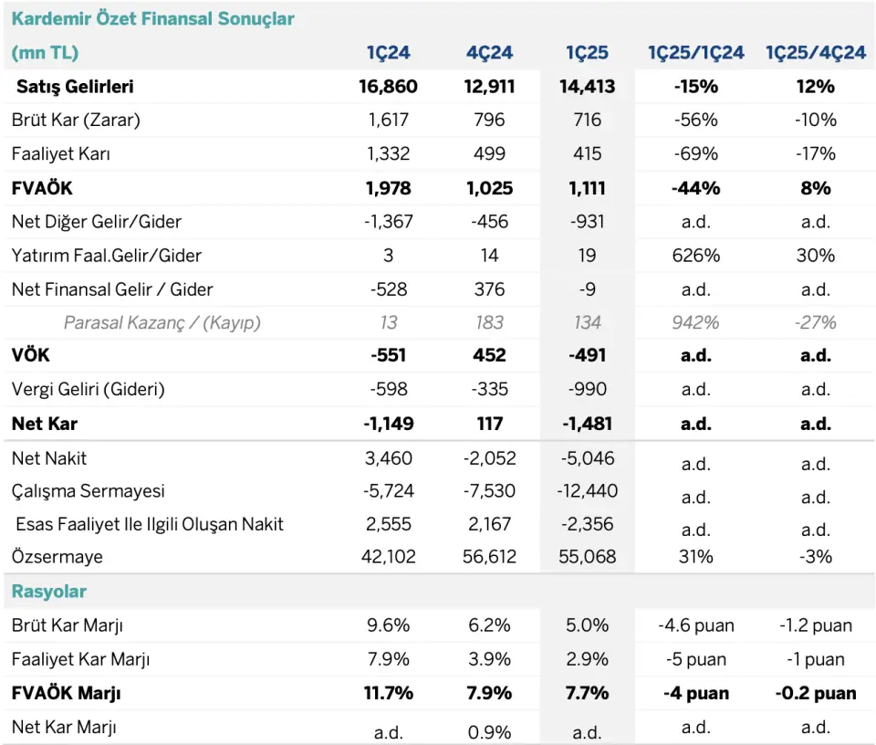Click the operating cash value -2,356
The image size is (876, 745).
click(587, 524)
